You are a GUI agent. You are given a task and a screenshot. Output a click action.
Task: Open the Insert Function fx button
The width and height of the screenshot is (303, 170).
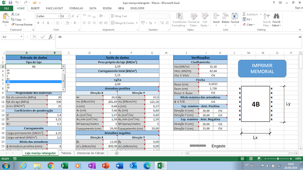(50, 37)
